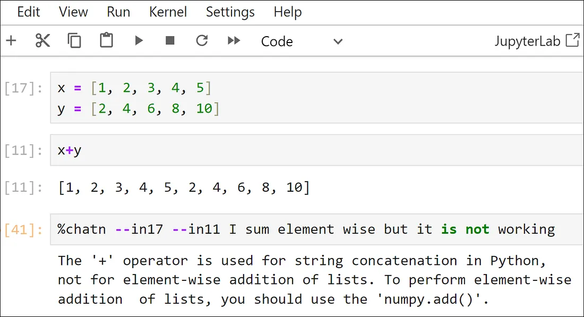Copy the selected cell
The height and width of the screenshot is (317, 584).
74,40
